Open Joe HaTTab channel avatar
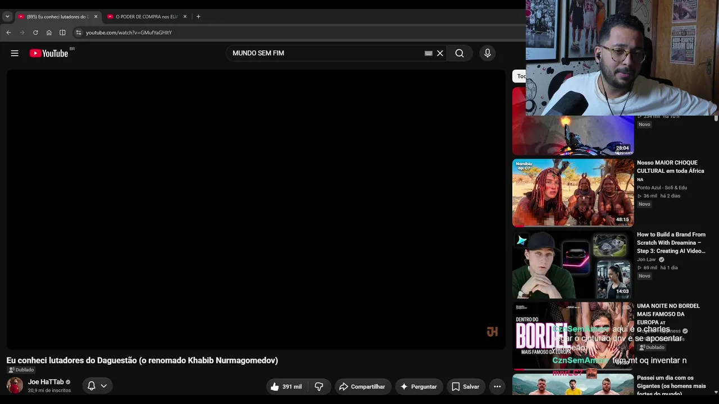 (15, 385)
